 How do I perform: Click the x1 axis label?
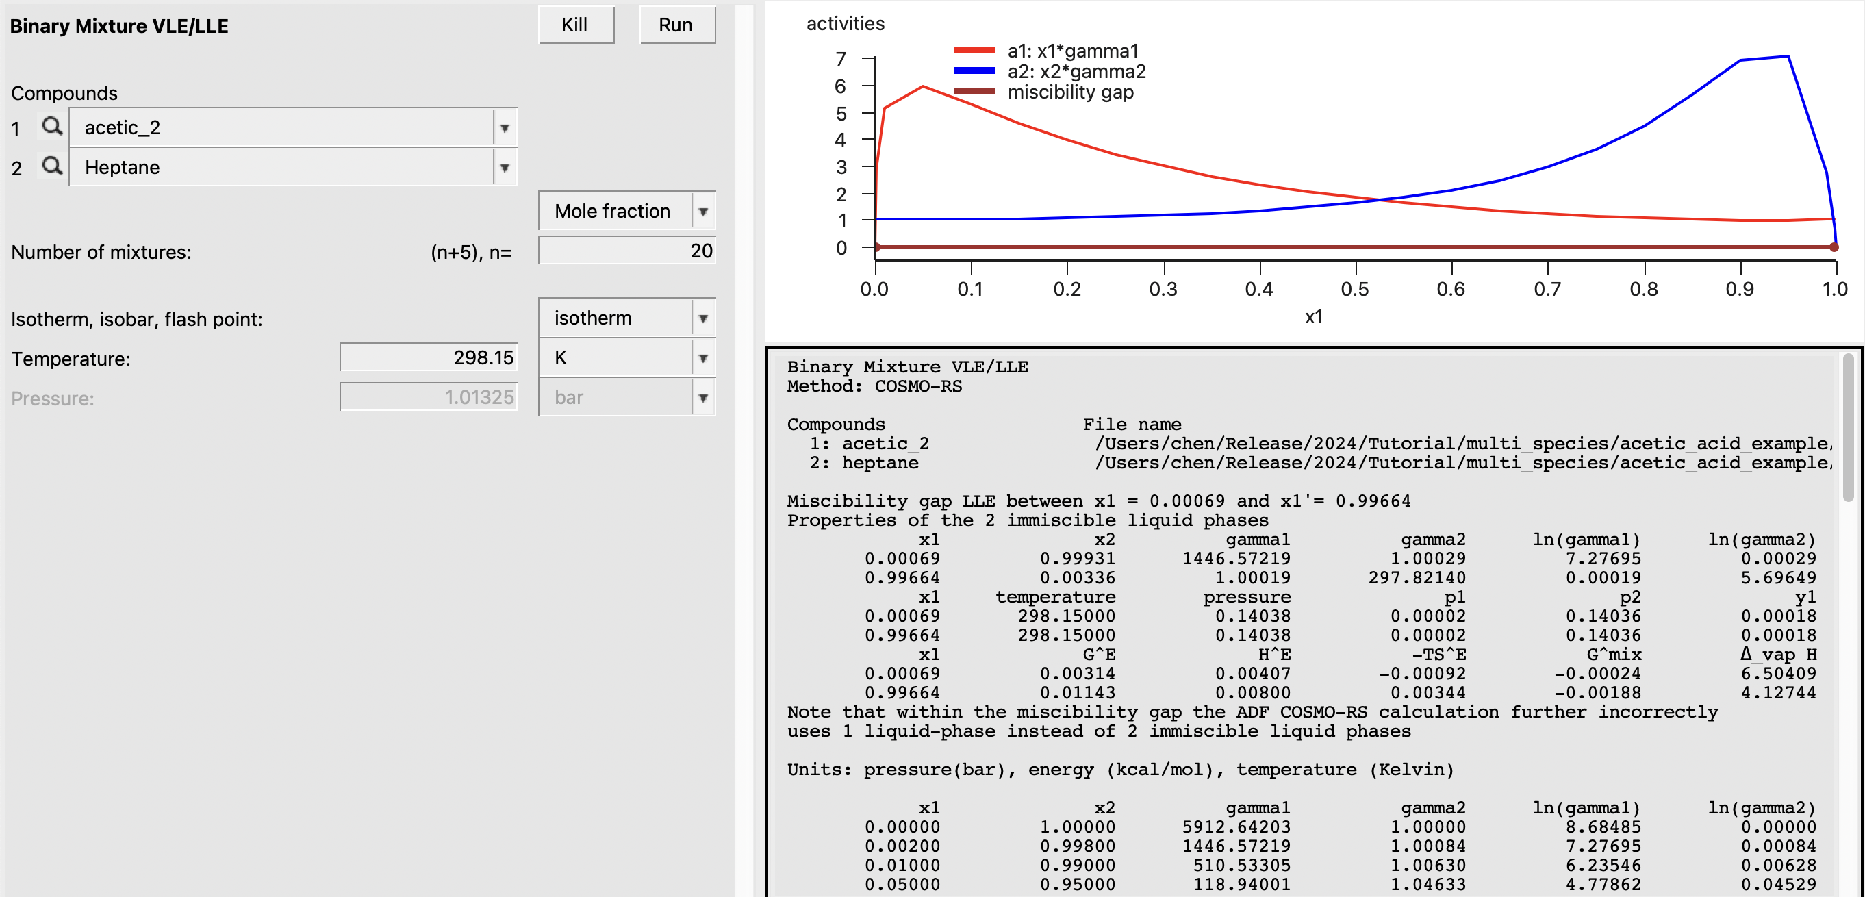click(1313, 317)
